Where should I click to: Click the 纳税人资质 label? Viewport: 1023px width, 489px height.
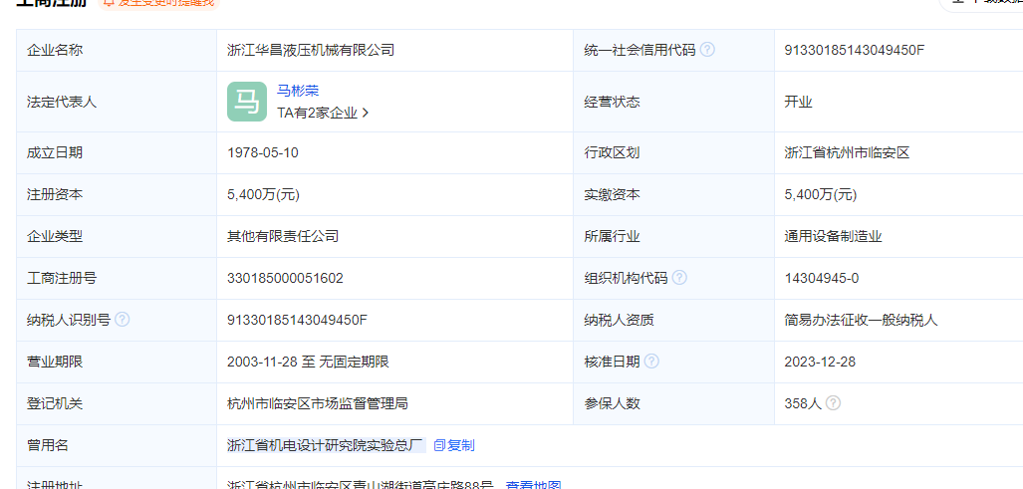[x=620, y=320]
